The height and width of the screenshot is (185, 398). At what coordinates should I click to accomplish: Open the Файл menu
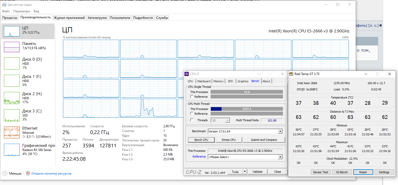[x=6, y=11]
